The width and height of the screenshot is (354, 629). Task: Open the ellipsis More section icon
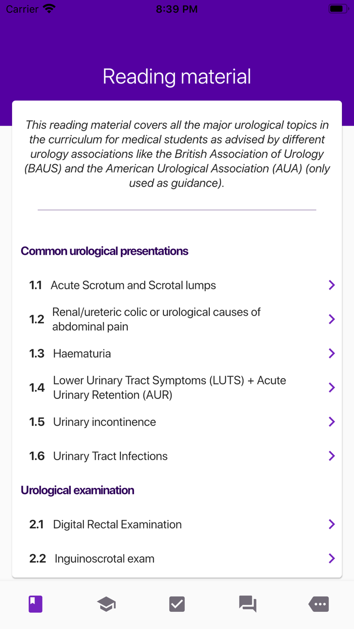pyautogui.click(x=318, y=604)
